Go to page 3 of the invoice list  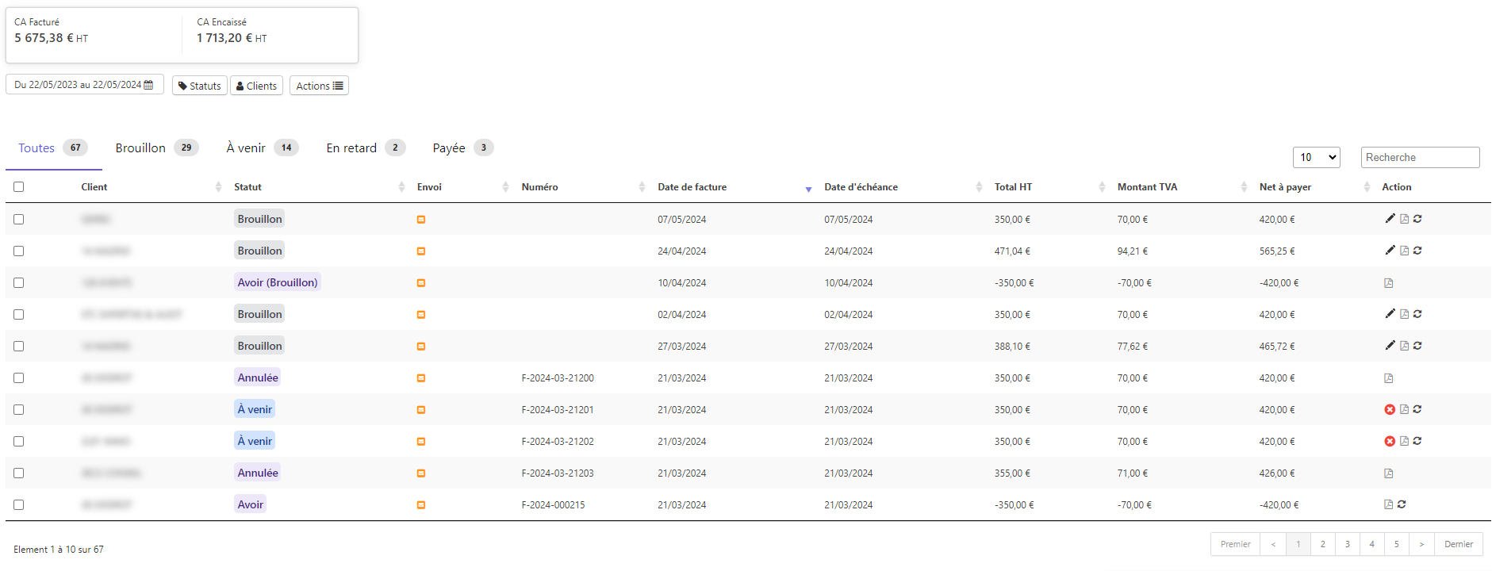coord(1347,544)
